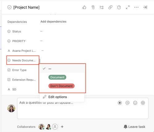The height and width of the screenshot is (132, 154).
Task: Click the [Project Name] task title
Action: pyautogui.click(x=26, y=7)
